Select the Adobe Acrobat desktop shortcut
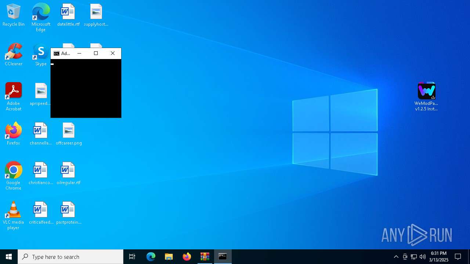 14,97
